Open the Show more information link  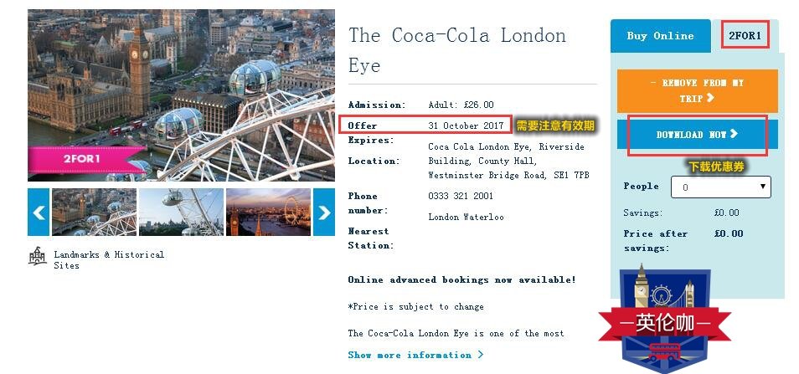point(410,356)
